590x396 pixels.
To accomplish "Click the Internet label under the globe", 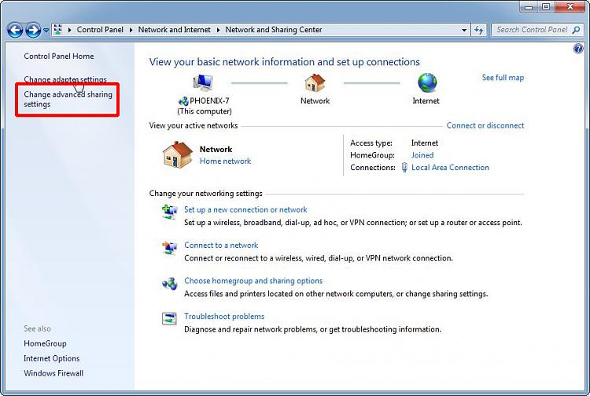I will pos(426,101).
